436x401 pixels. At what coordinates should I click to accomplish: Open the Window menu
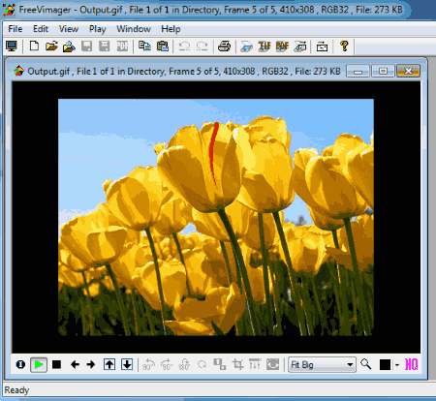tap(134, 29)
